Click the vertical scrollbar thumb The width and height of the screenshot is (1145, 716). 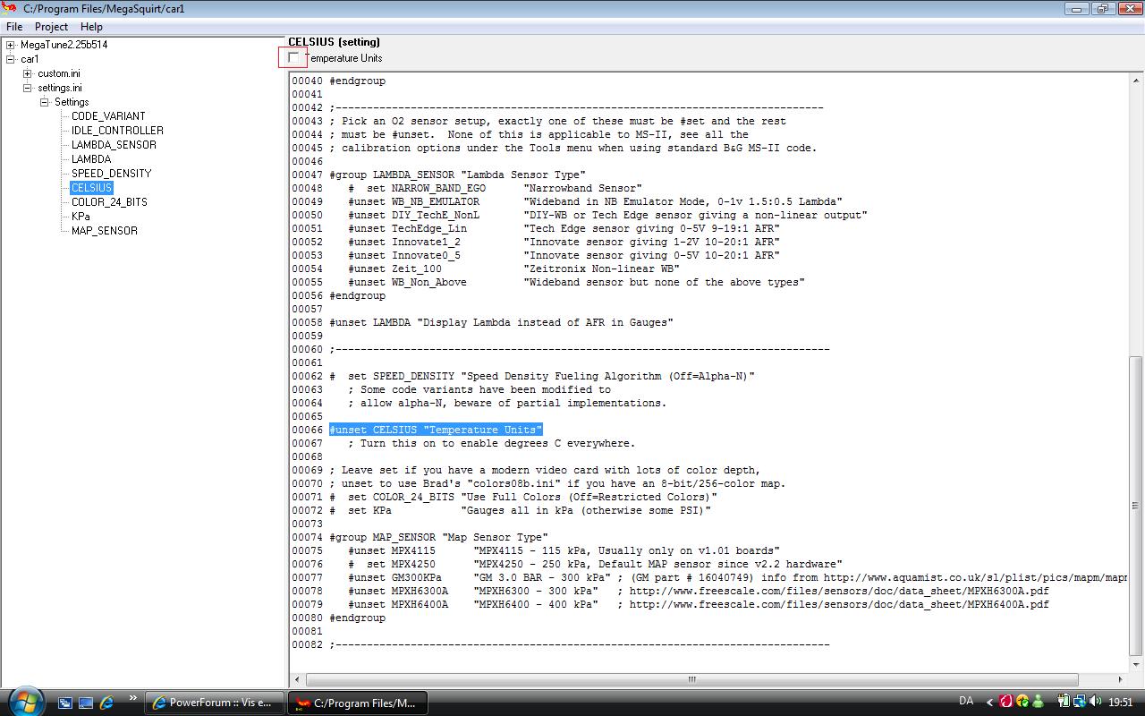(1137, 506)
